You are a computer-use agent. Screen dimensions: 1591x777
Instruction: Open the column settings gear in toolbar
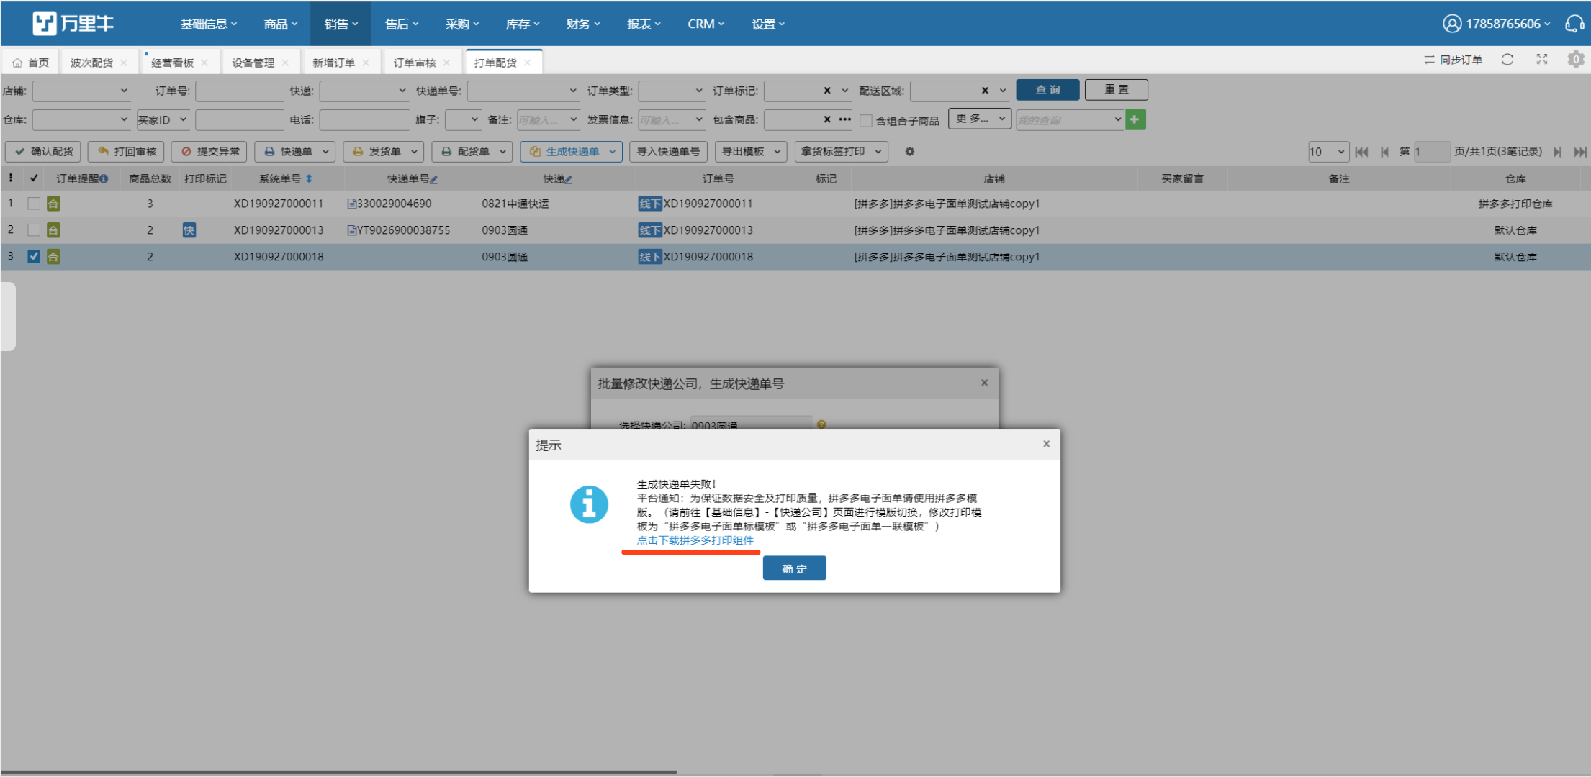[910, 152]
